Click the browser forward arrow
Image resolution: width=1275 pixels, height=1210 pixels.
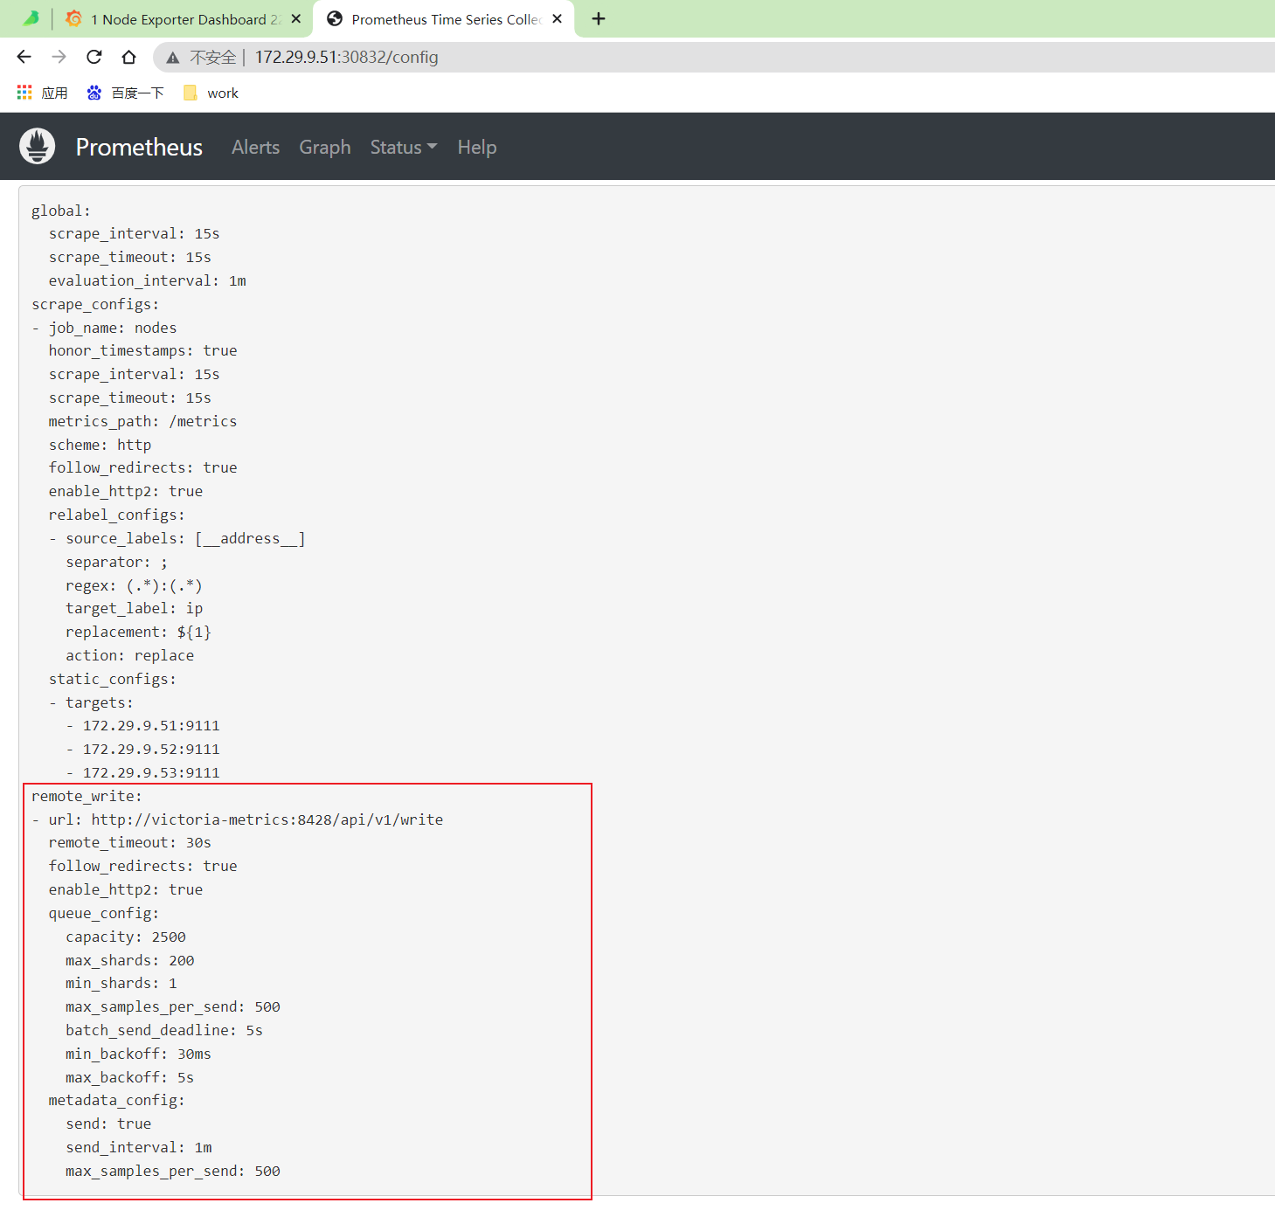pos(59,57)
